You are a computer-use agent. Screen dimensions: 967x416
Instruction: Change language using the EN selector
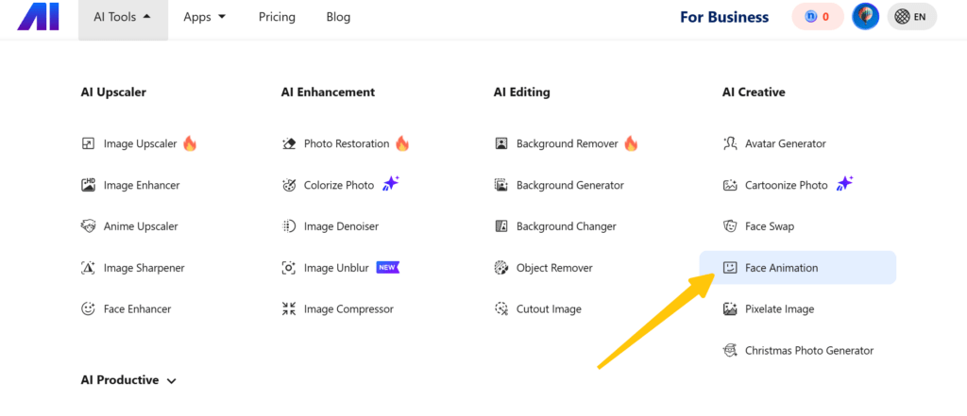[x=911, y=17]
